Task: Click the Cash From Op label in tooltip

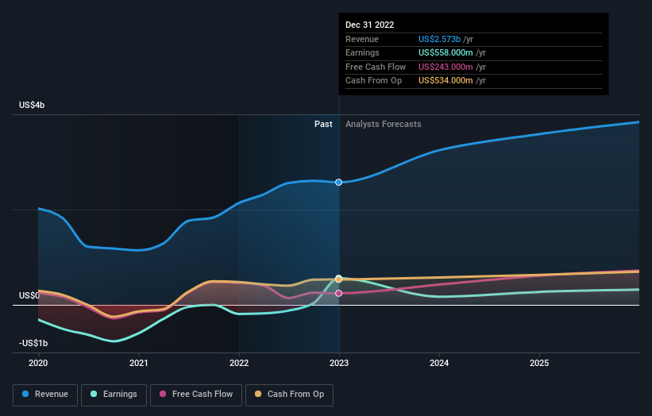Action: click(373, 81)
